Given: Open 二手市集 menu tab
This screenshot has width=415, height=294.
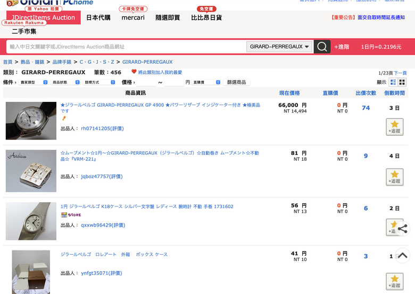Looking at the screenshot, I should (24, 31).
